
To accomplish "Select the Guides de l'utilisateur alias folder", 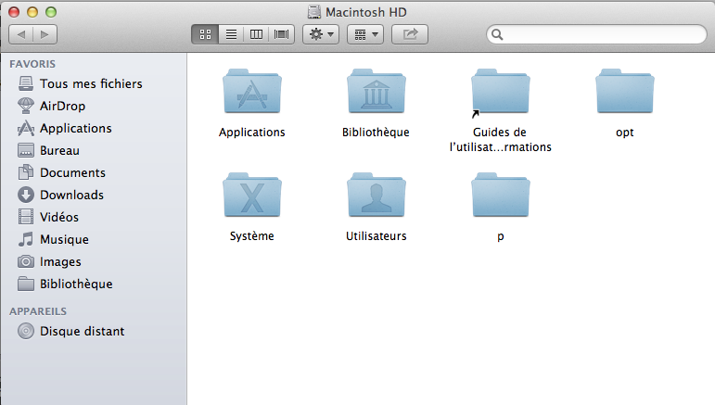I will point(500,93).
